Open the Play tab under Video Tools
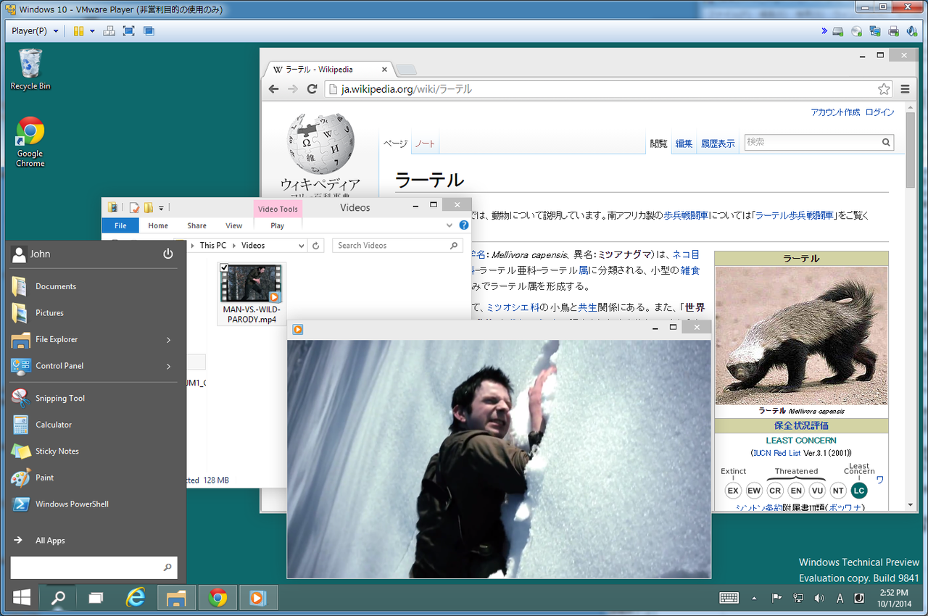 point(278,225)
